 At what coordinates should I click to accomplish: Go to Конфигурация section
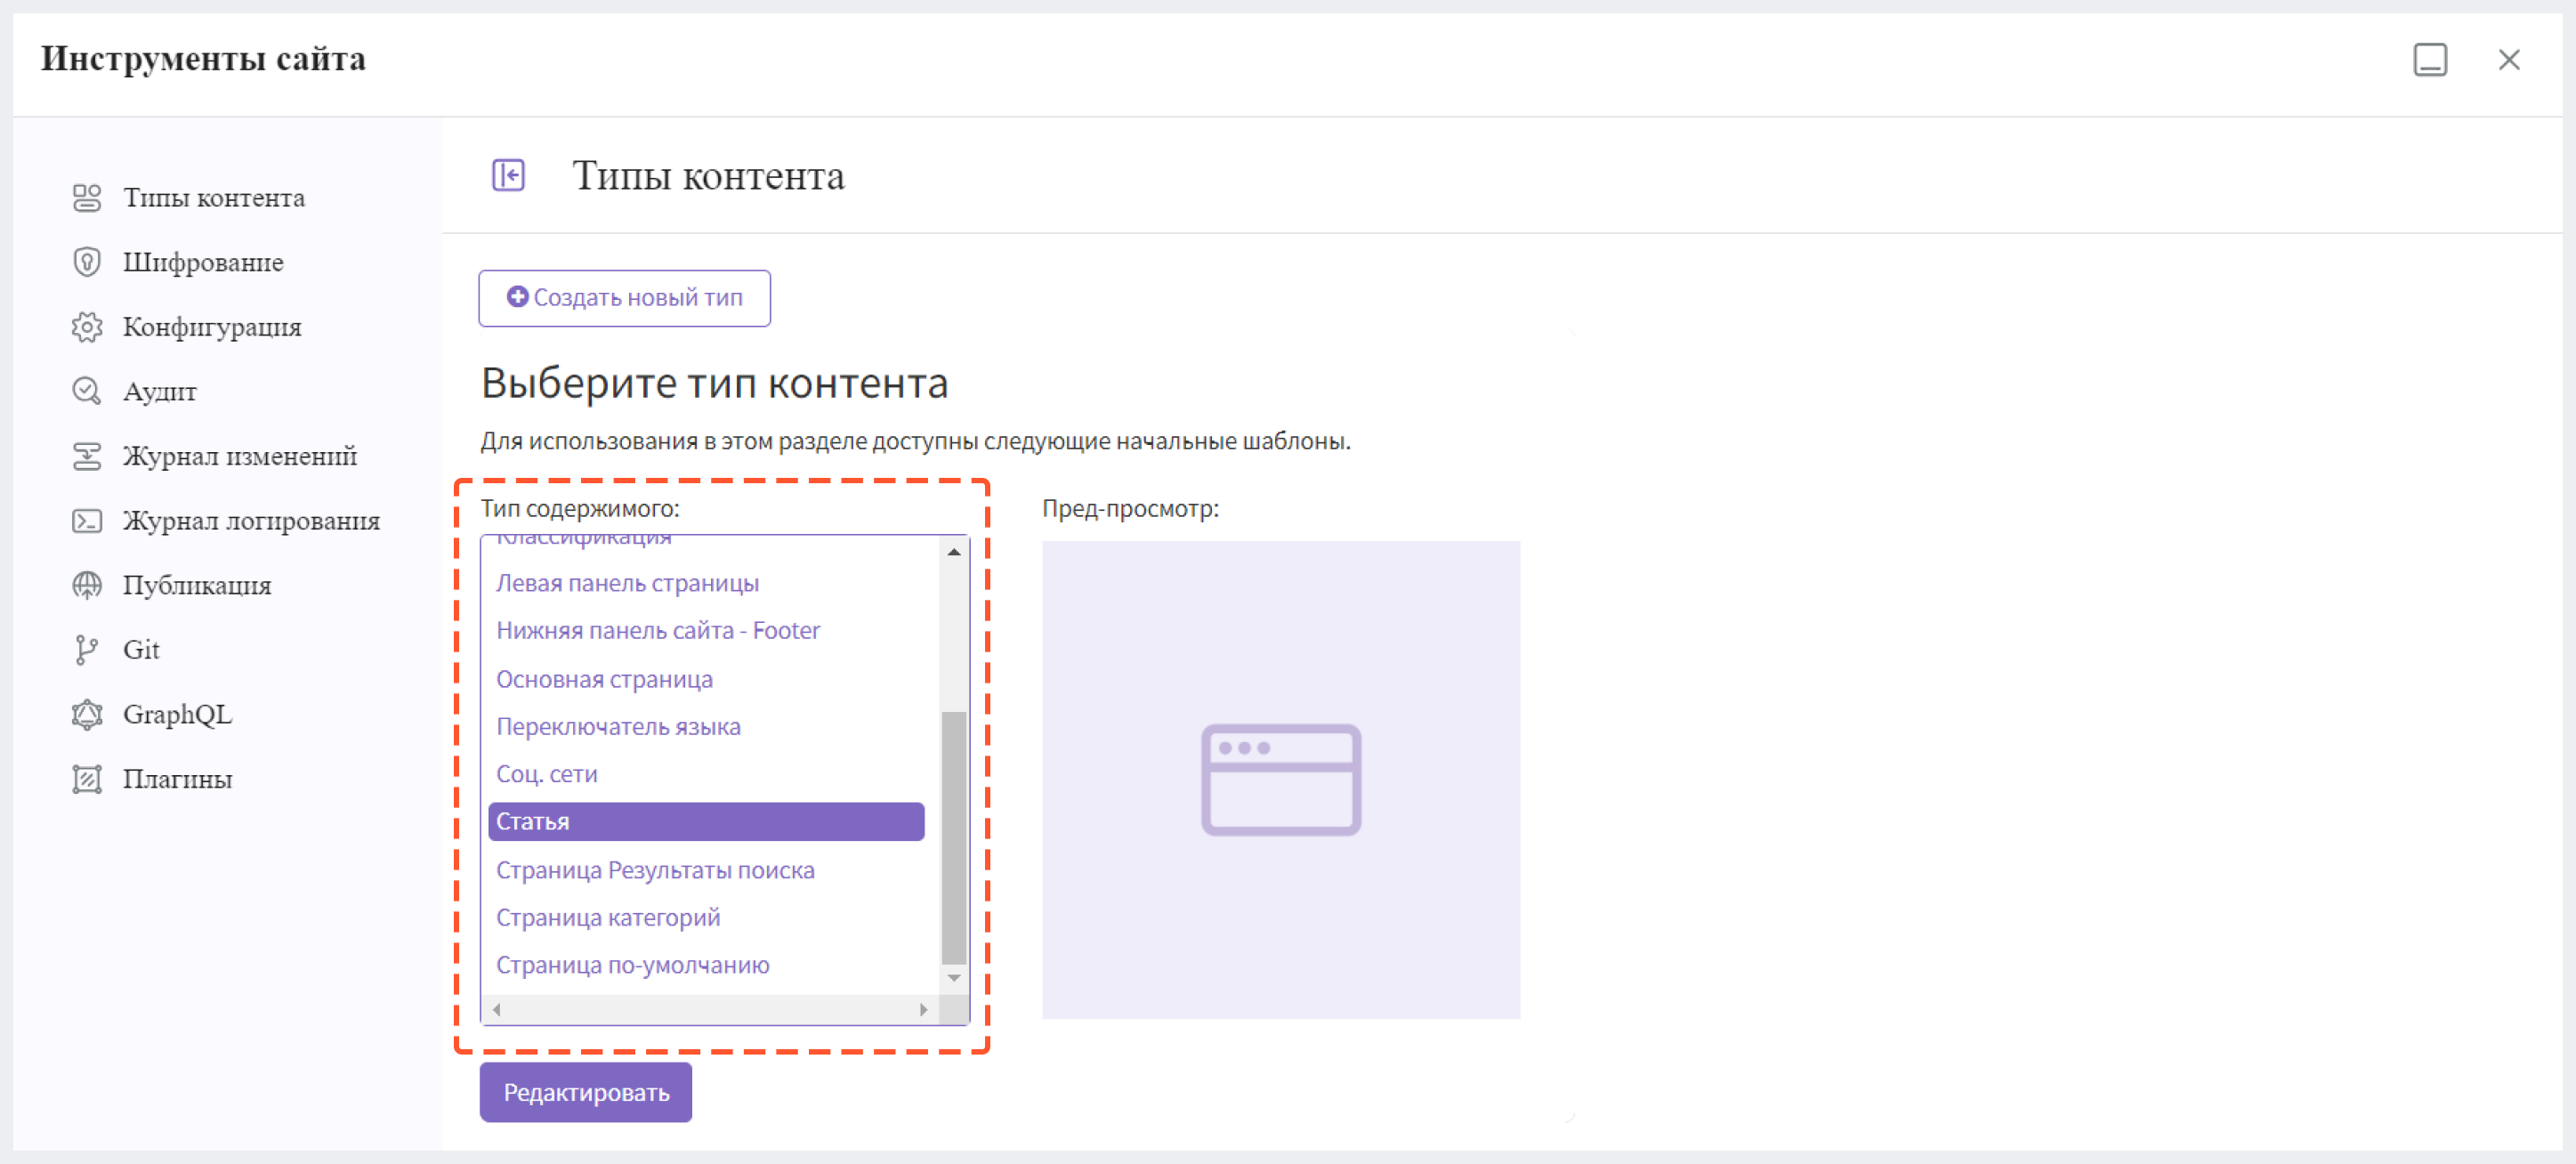(x=212, y=327)
